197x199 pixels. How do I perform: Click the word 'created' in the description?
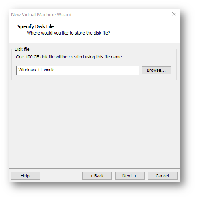tap(76, 57)
